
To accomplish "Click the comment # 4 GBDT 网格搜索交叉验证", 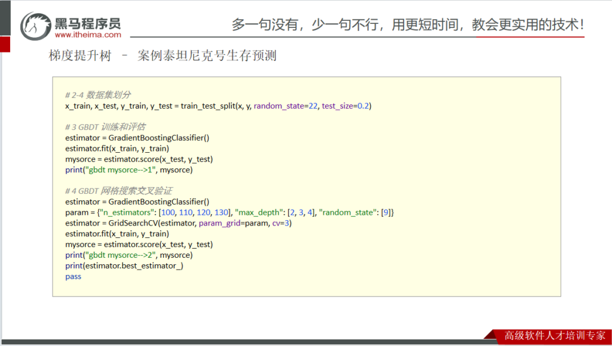I will coord(118,191).
